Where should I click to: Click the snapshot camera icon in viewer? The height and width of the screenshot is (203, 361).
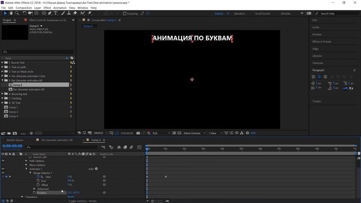[x=138, y=133]
